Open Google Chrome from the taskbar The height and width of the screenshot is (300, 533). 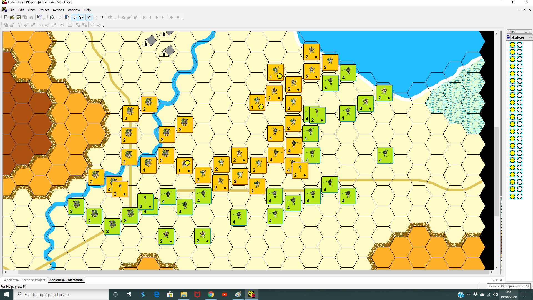coord(211,294)
